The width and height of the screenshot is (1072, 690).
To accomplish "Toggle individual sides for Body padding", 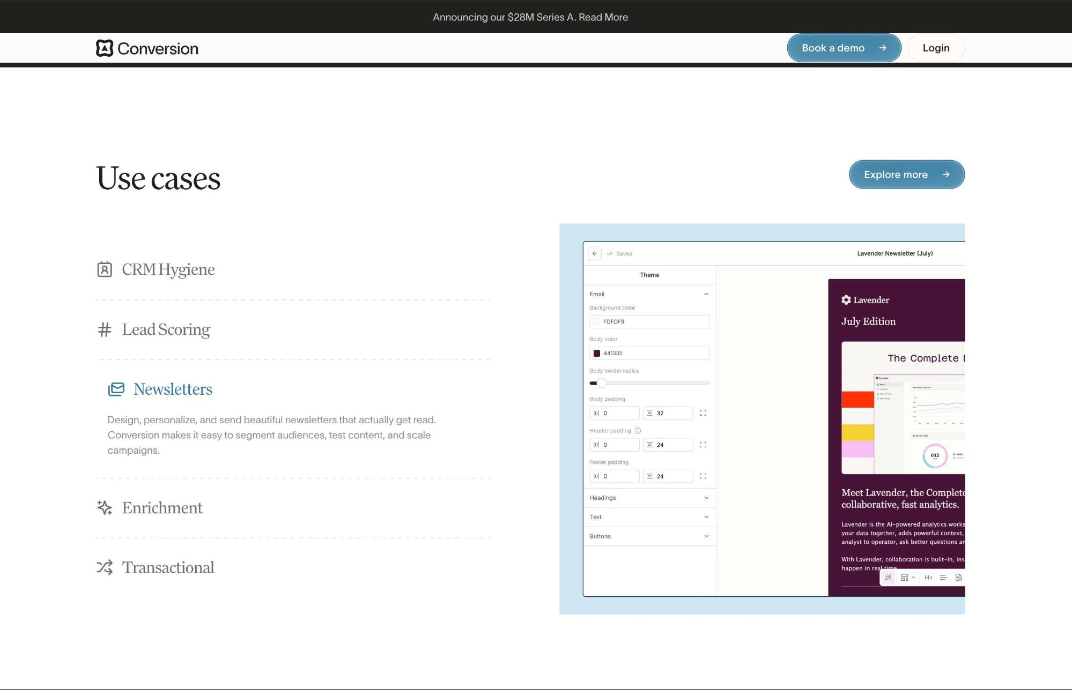I will tap(703, 413).
